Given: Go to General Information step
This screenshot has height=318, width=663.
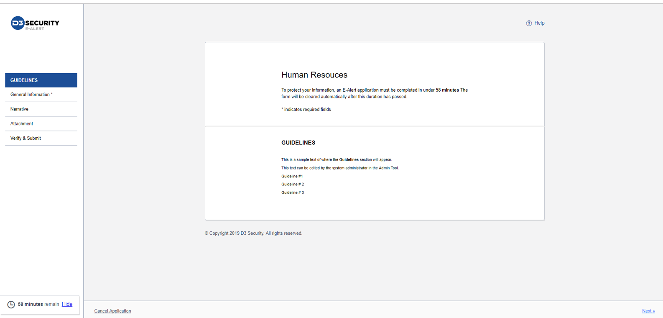Looking at the screenshot, I should [x=31, y=95].
